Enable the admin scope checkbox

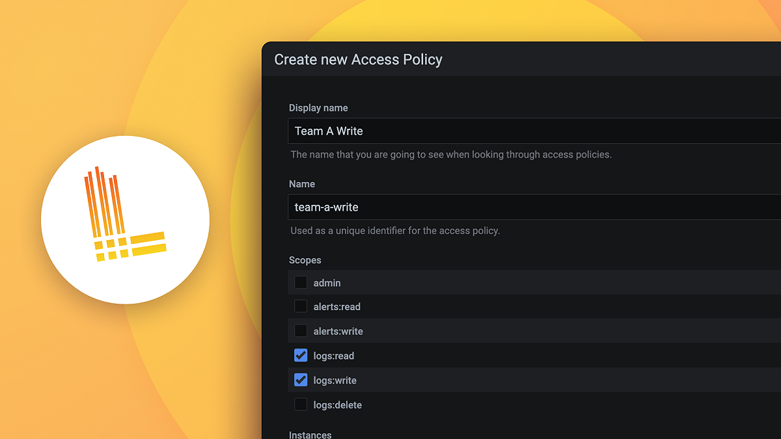(x=301, y=282)
